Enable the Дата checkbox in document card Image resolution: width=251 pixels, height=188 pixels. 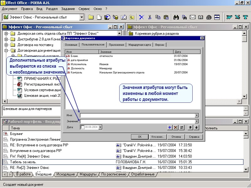pyautogui.click(x=82, y=127)
